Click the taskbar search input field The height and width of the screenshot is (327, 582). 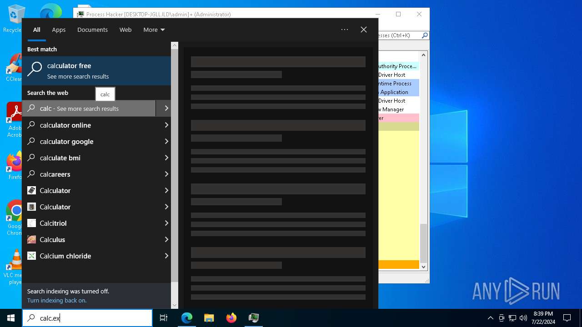tap(87, 318)
